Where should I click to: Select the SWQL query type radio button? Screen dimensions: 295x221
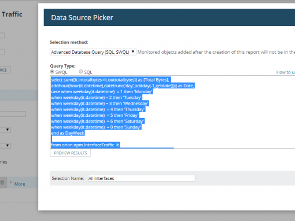pyautogui.click(x=52, y=72)
